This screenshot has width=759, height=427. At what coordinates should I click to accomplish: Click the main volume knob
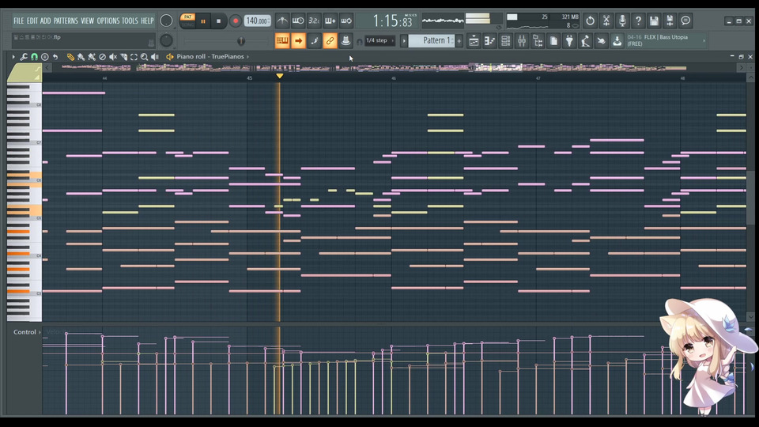click(x=166, y=21)
